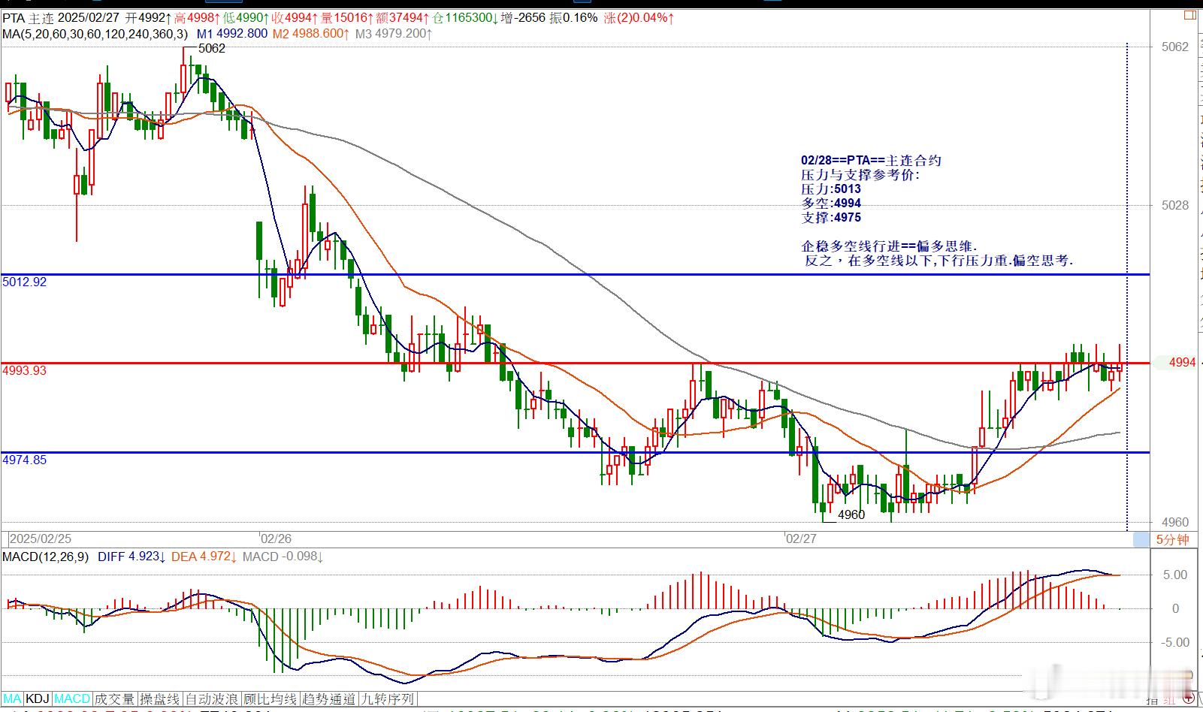Click the M2 4988.600 moving average value
Image resolution: width=1203 pixels, height=712 pixels.
click(311, 34)
